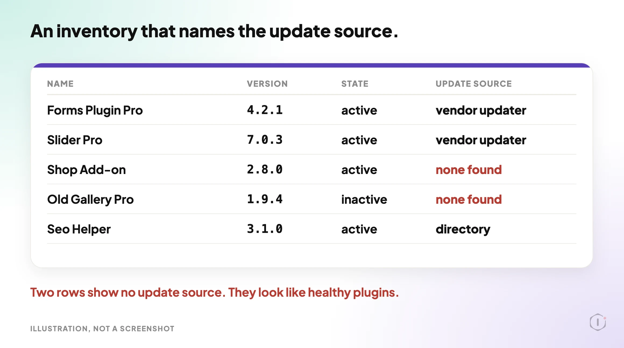Click the Seo Helper name cell

click(79, 229)
